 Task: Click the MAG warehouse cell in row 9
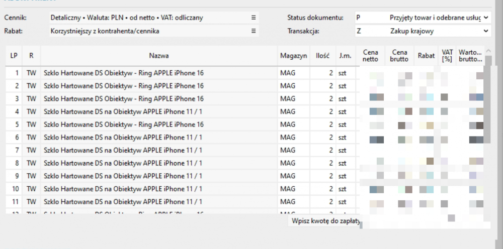pos(294,176)
